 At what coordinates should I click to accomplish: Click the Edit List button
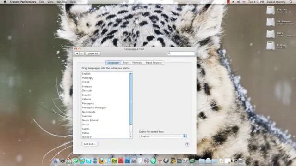point(90,144)
